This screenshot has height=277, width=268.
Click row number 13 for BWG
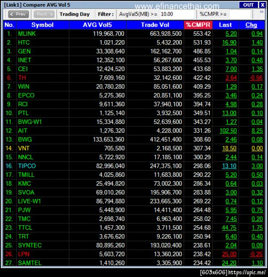point(9,140)
